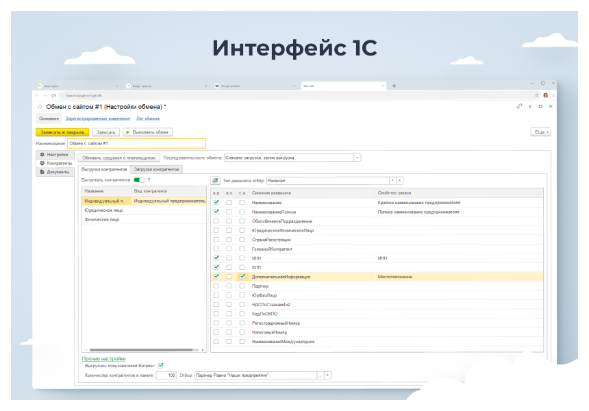Image resolution: width=589 pixels, height=411 pixels.
Task: Click the help question mark near toggle
Action: [x=149, y=179]
